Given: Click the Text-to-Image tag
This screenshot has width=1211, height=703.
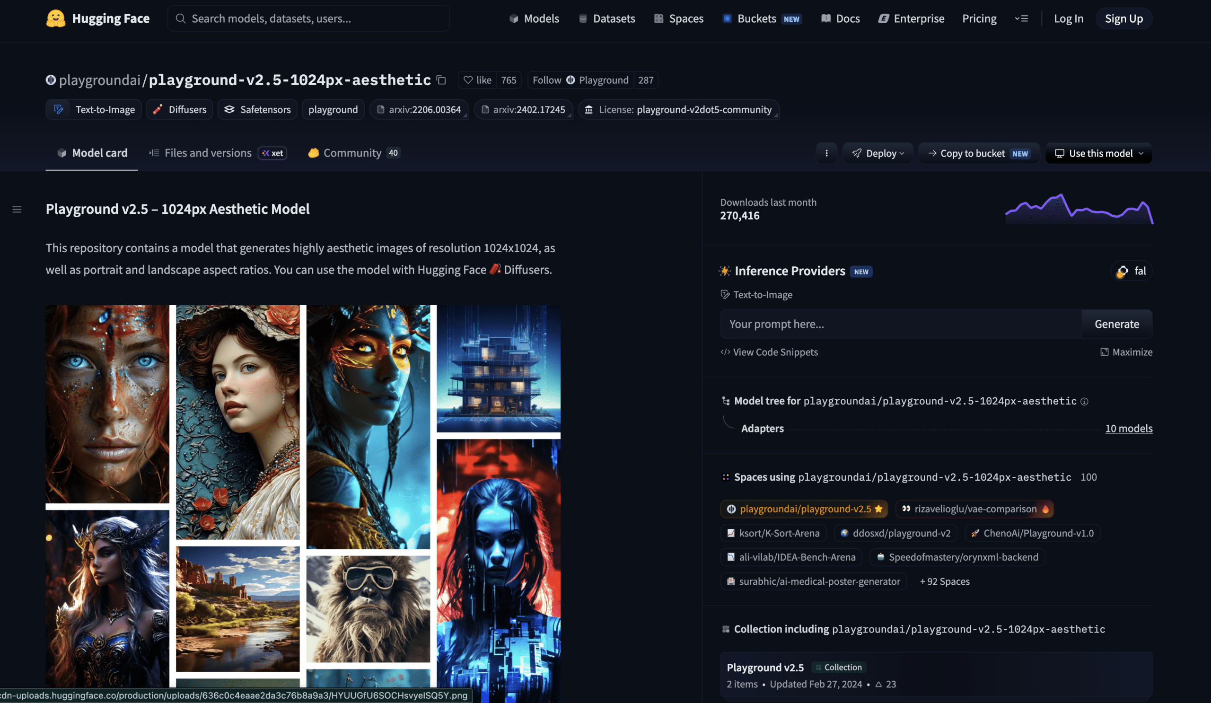Looking at the screenshot, I should point(94,110).
